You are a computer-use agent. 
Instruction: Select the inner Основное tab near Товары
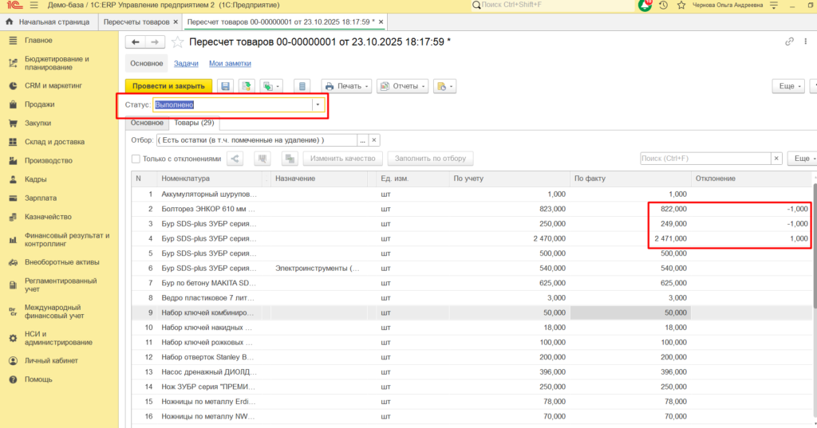147,123
